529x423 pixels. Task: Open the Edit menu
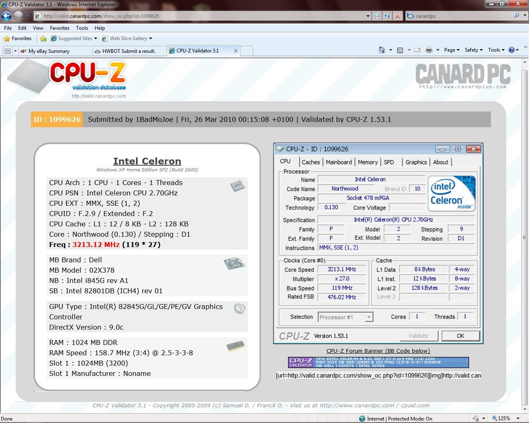22,28
